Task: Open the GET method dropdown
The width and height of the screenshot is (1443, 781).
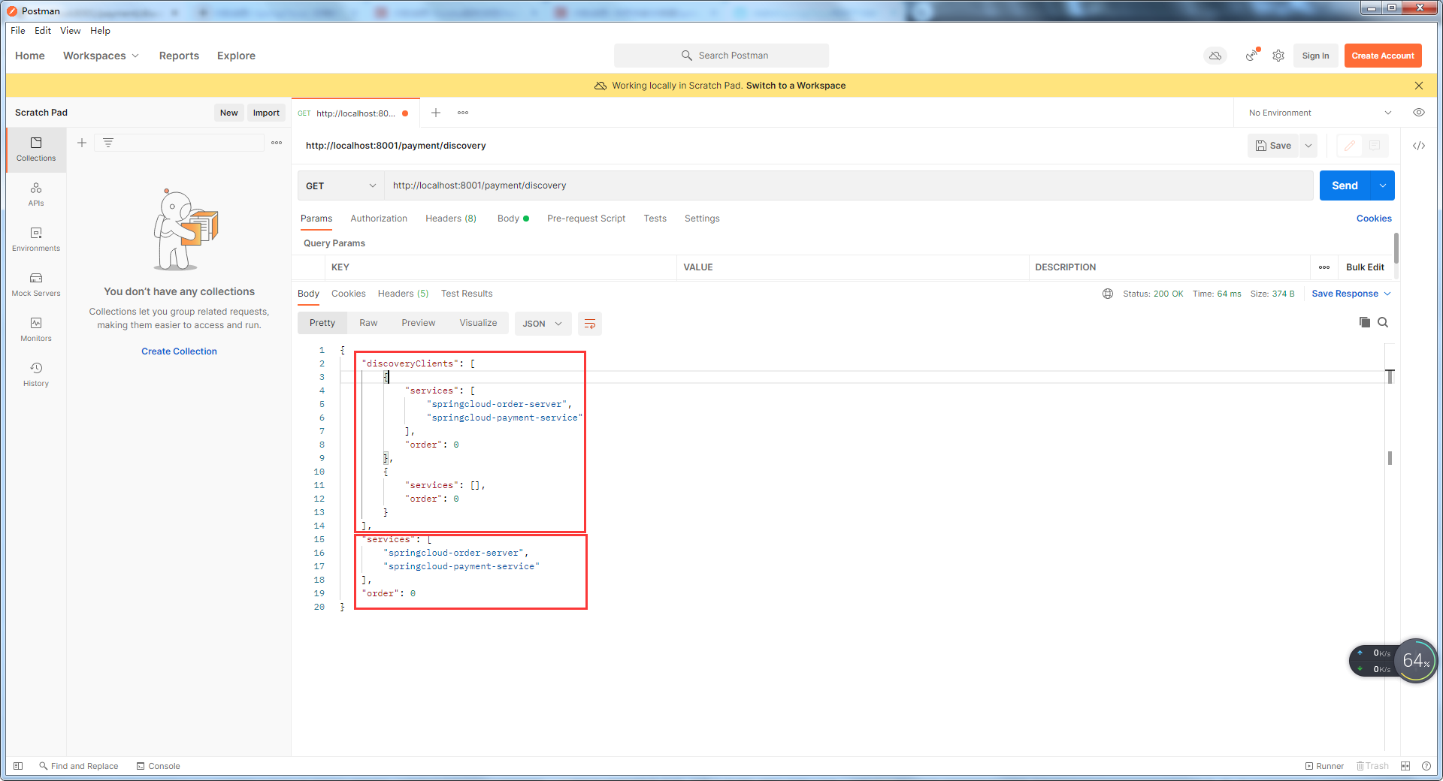Action: (x=339, y=185)
